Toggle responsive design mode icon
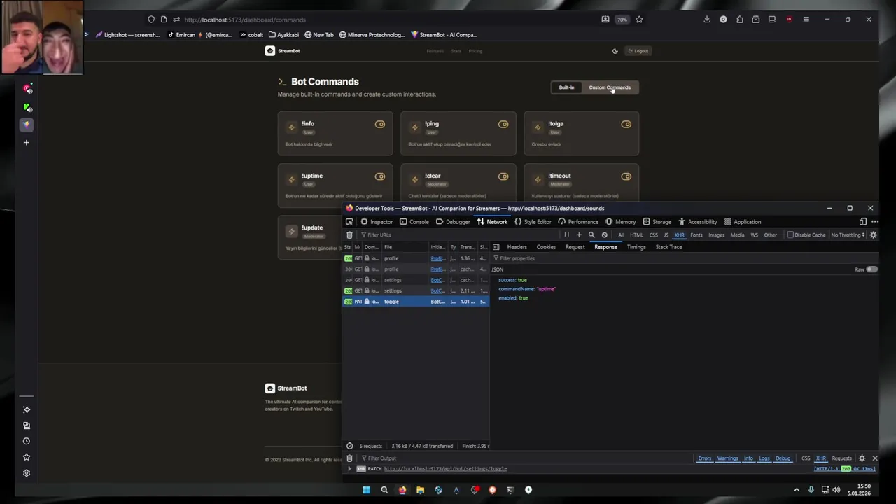 (x=863, y=222)
